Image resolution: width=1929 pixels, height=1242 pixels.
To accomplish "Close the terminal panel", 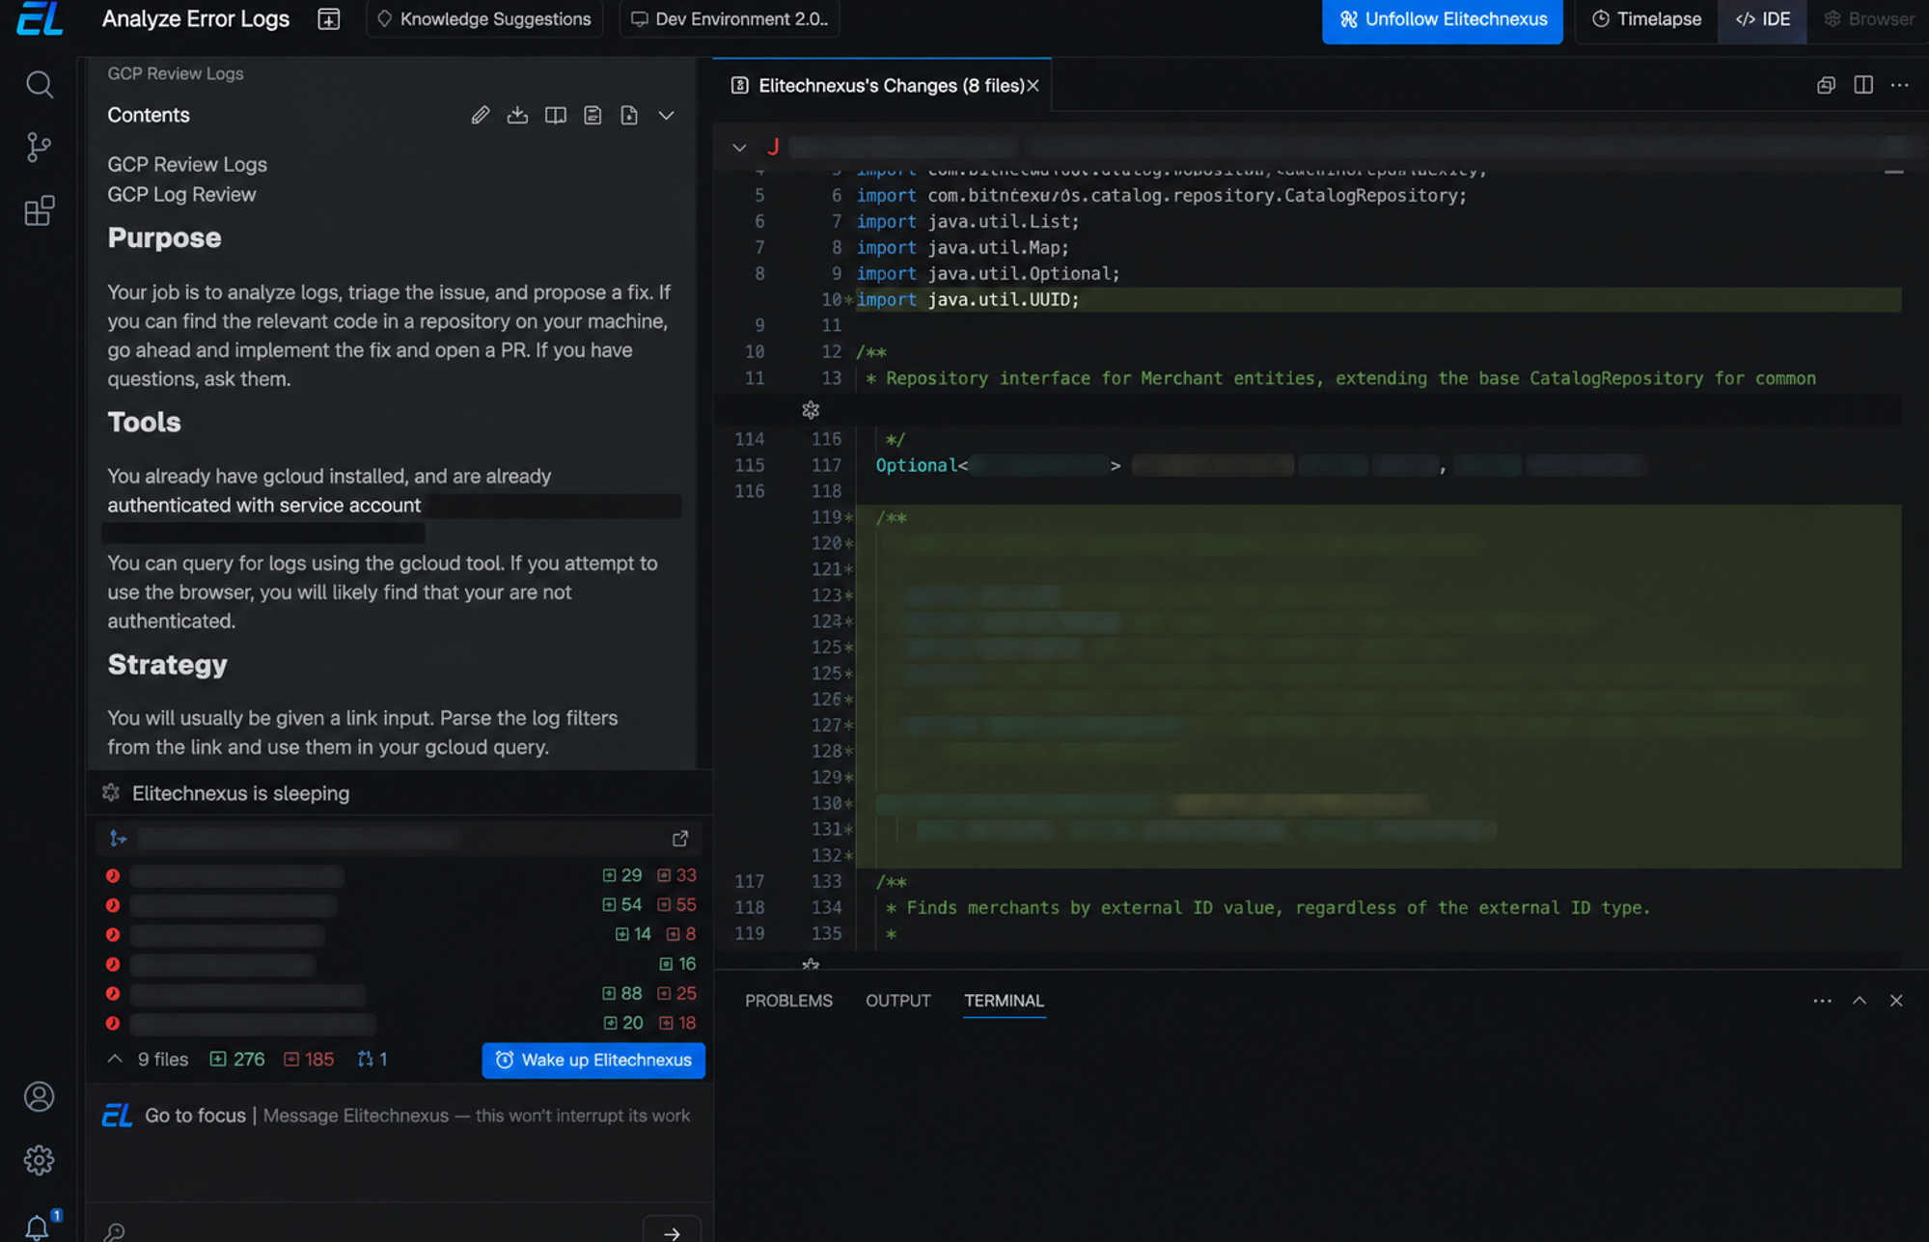I will click(1896, 1001).
